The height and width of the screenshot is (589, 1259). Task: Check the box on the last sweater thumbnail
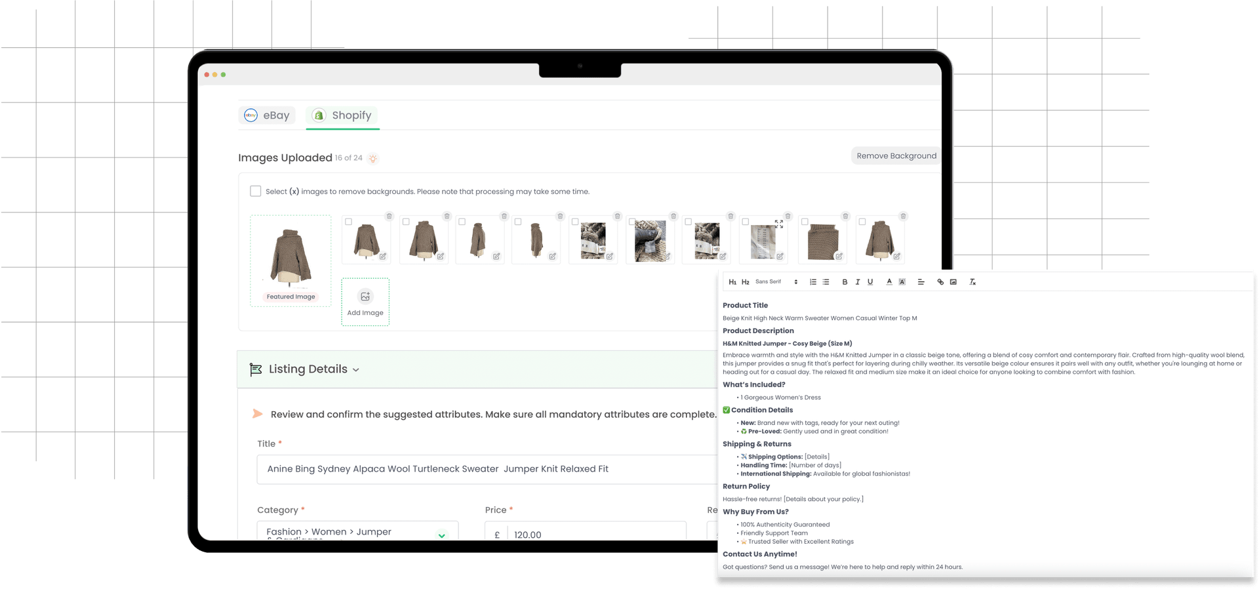pyautogui.click(x=862, y=222)
